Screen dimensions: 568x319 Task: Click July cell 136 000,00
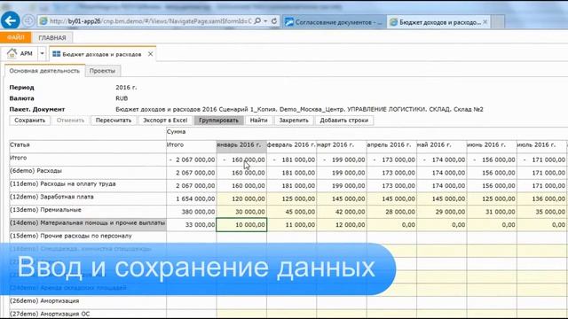(541, 198)
